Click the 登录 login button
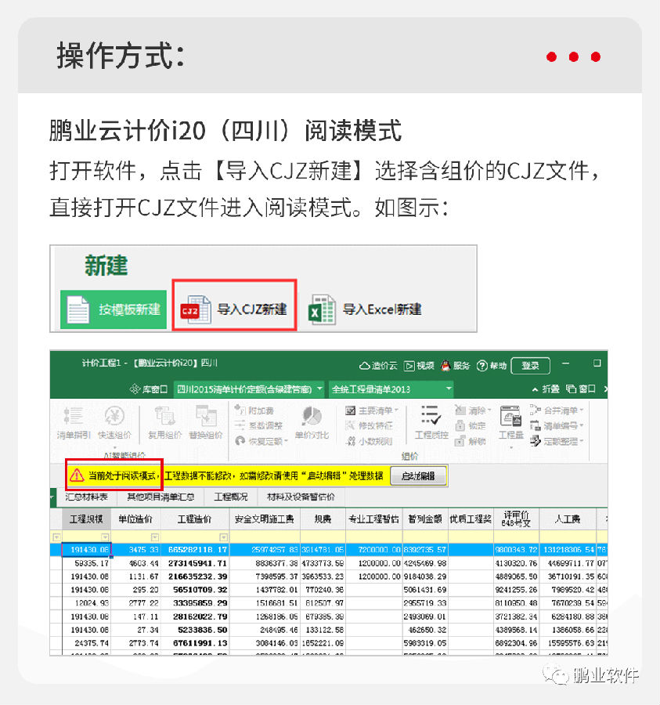This screenshot has height=705, width=660. tap(530, 365)
